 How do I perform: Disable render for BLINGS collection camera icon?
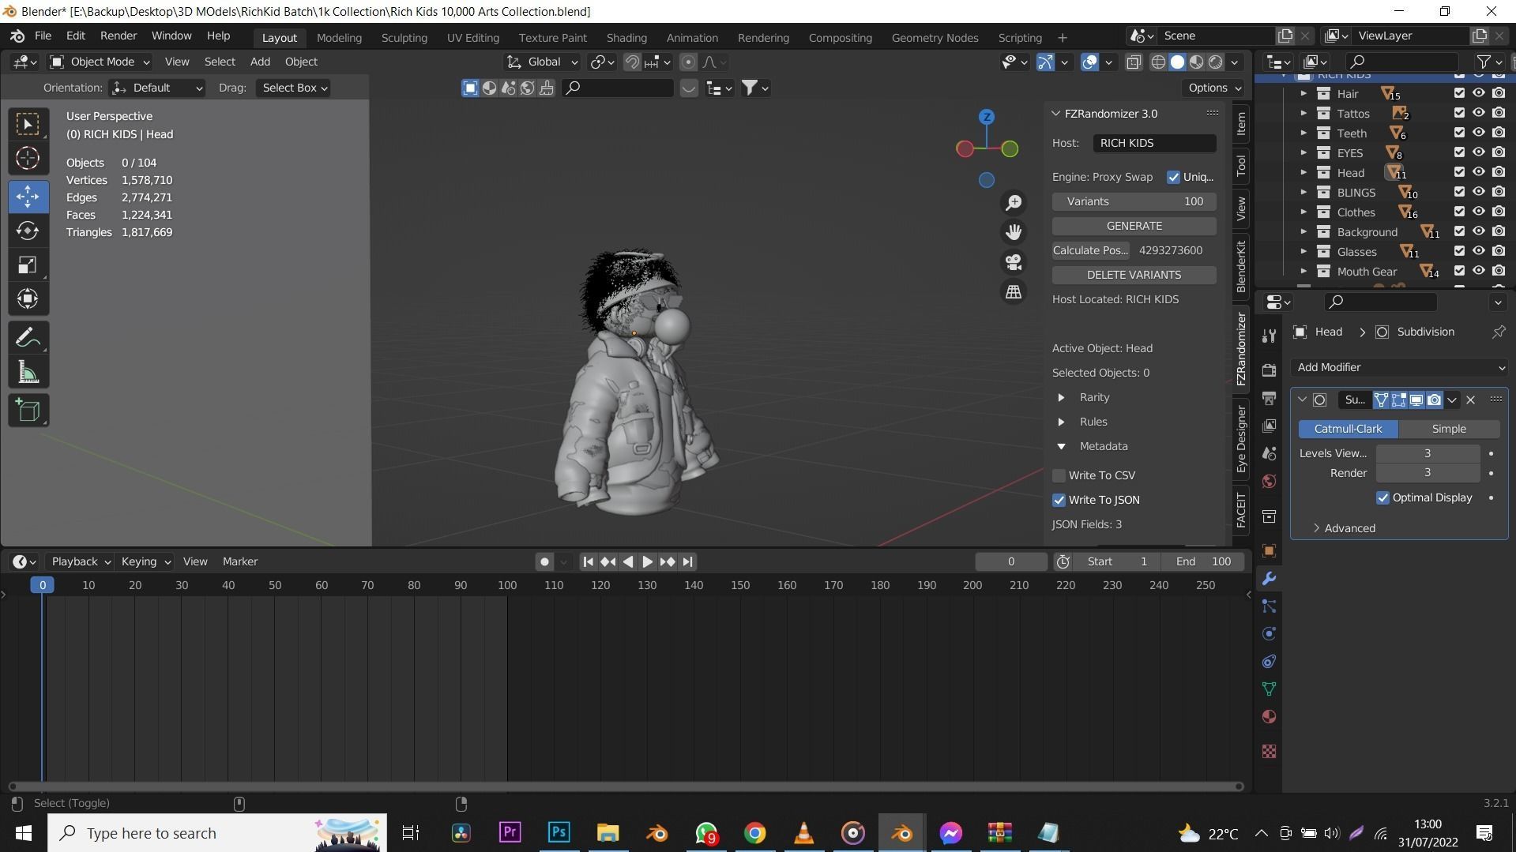1498,192
